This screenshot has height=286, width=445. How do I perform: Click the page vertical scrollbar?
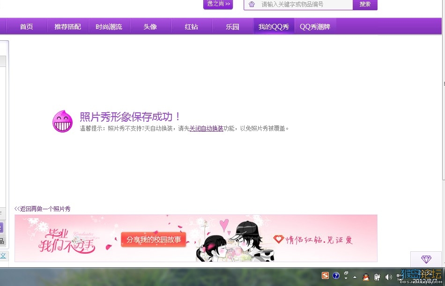pyautogui.click(x=443, y=90)
